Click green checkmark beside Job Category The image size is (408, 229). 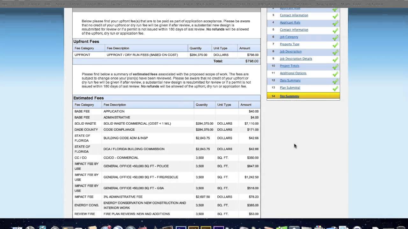(x=335, y=38)
